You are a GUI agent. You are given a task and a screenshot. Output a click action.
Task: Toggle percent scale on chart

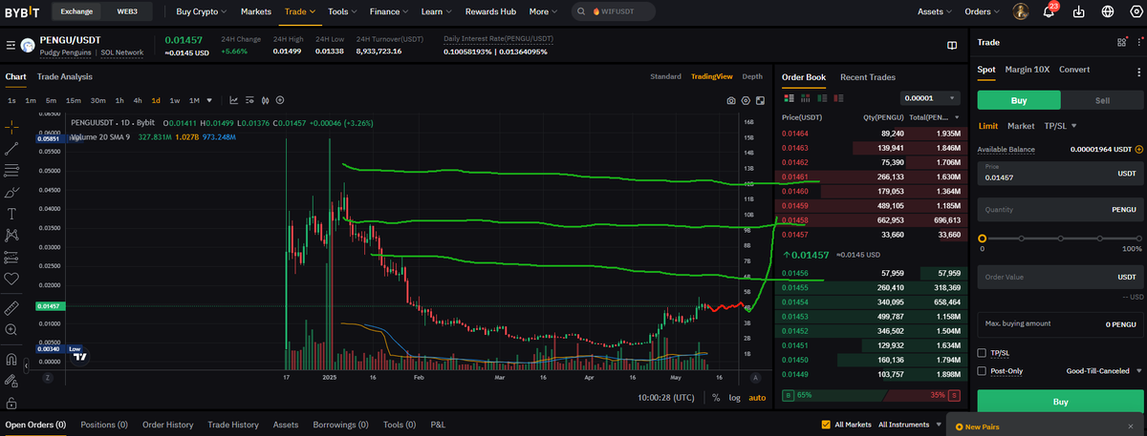click(x=716, y=398)
